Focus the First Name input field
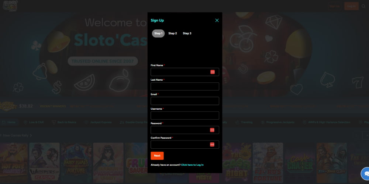The width and height of the screenshot is (369, 184). click(185, 72)
